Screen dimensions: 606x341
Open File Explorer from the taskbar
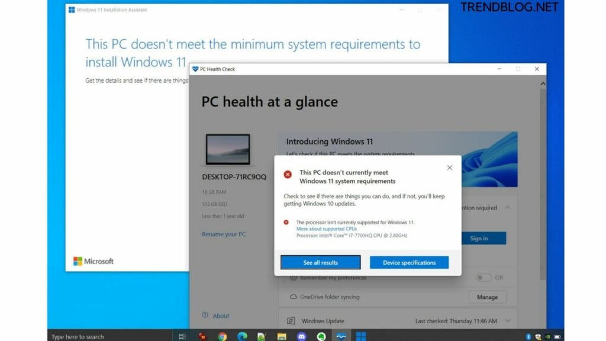[x=282, y=336]
